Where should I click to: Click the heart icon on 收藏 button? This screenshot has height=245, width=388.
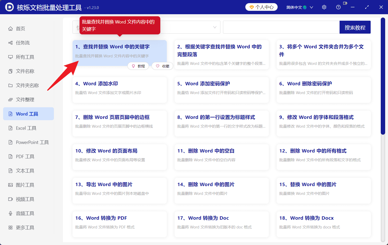tap(157, 66)
